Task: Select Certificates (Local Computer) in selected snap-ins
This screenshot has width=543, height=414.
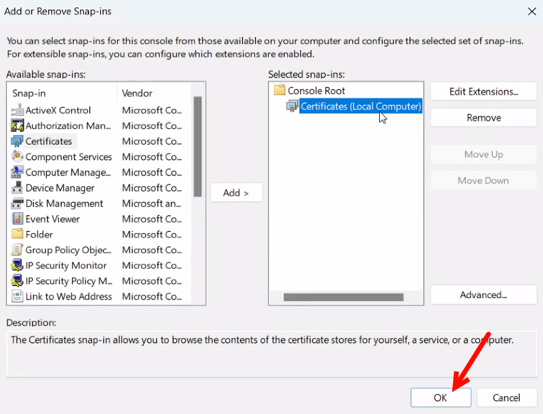Action: [361, 106]
